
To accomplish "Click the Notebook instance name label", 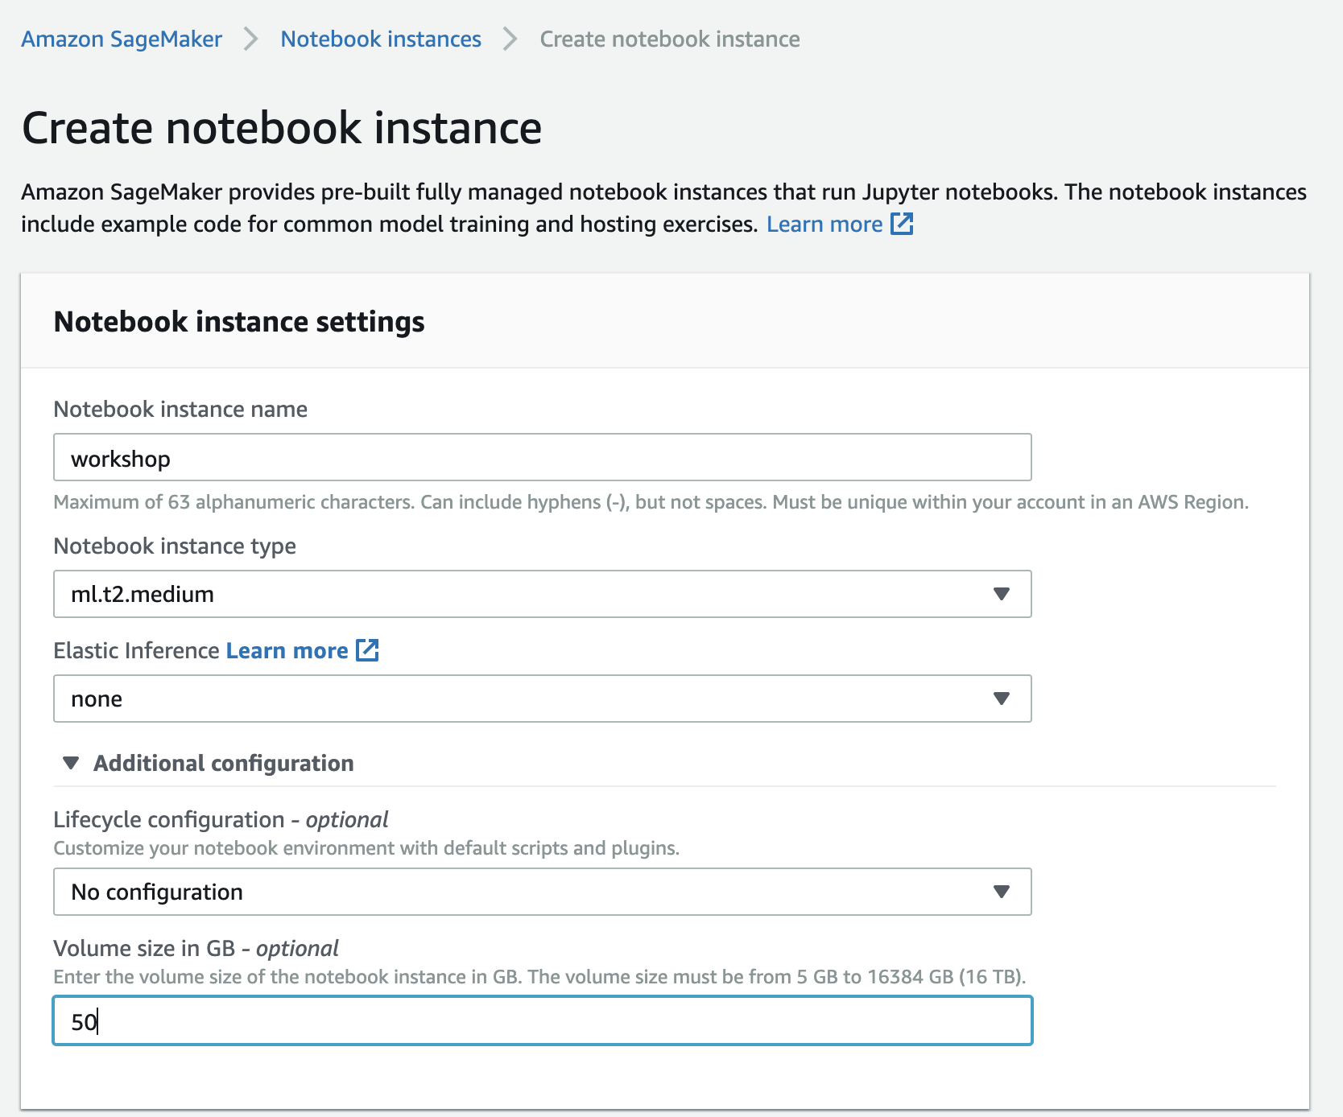I will coord(180,409).
